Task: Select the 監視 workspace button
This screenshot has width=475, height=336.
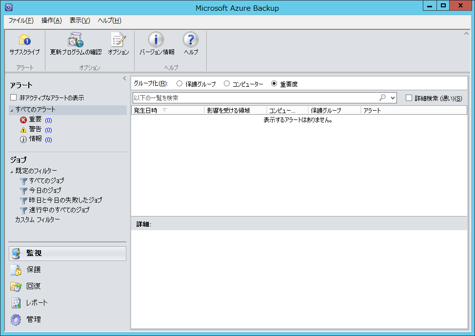Action: pos(67,254)
